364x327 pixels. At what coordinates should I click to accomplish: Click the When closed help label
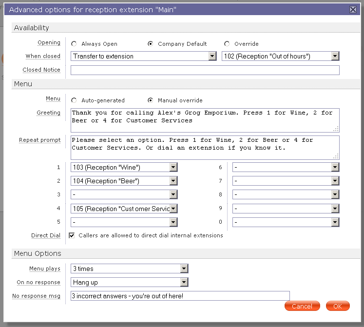click(x=43, y=56)
